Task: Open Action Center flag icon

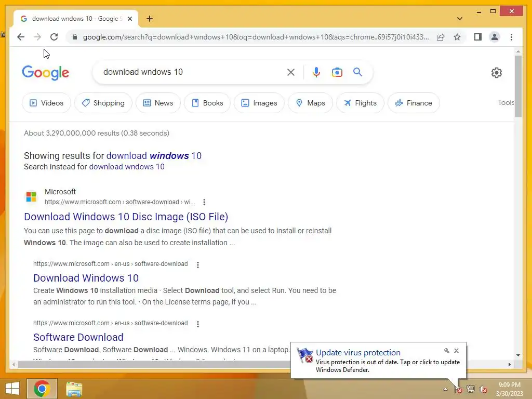Action: pyautogui.click(x=458, y=389)
